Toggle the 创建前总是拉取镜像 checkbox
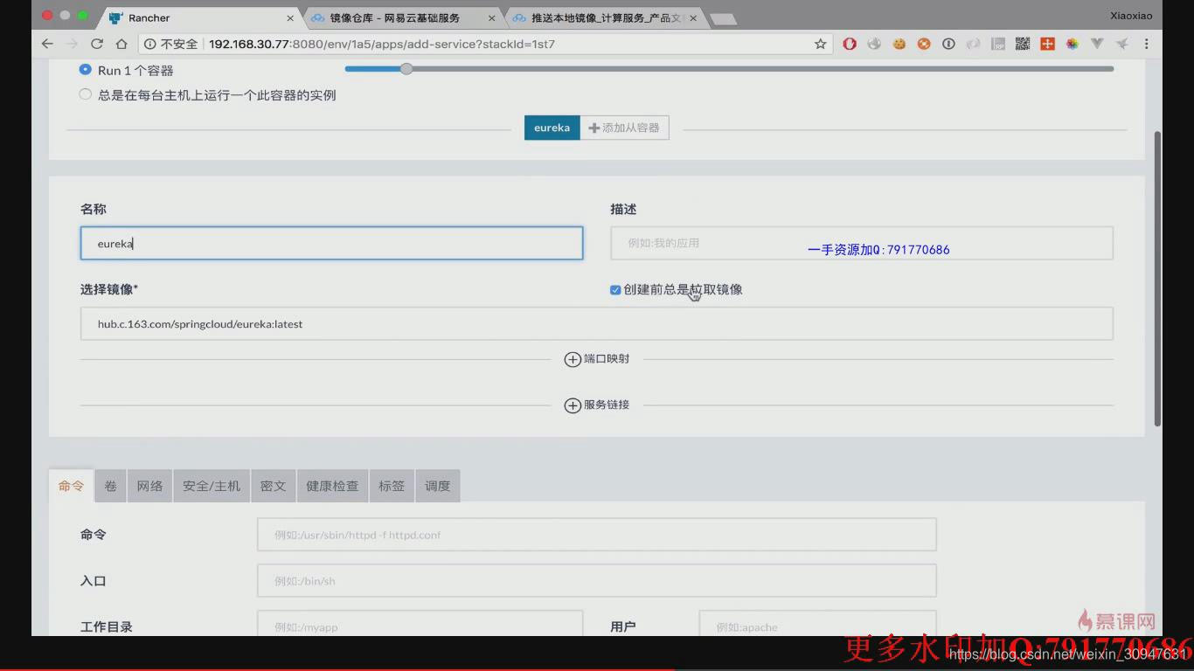The height and width of the screenshot is (671, 1194). [615, 289]
